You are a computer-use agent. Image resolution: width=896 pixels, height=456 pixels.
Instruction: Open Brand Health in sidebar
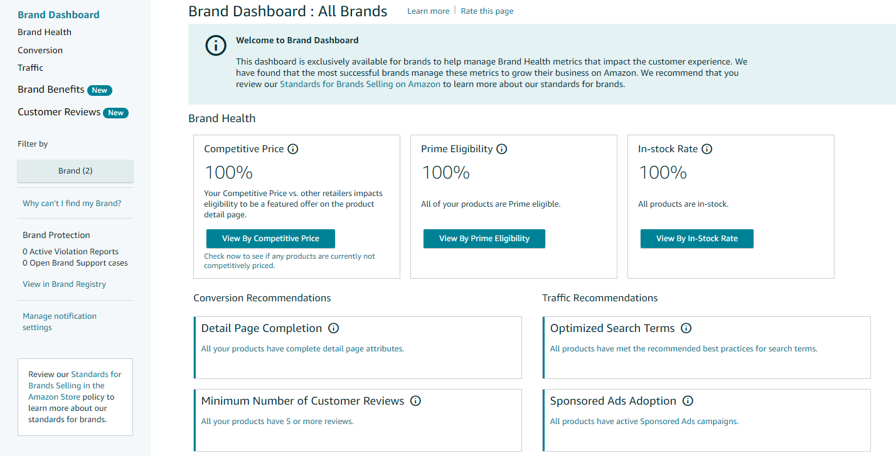[x=45, y=33]
